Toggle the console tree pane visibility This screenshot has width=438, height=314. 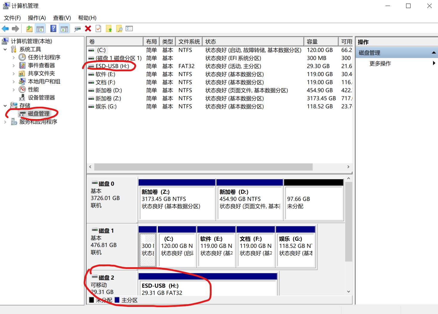click(40, 29)
